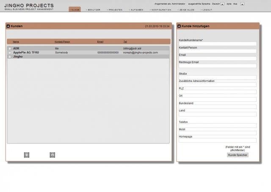Viewport: 271px width, 192px height.
Task: Click the phone value 0000000000000
Action: click(x=108, y=52)
